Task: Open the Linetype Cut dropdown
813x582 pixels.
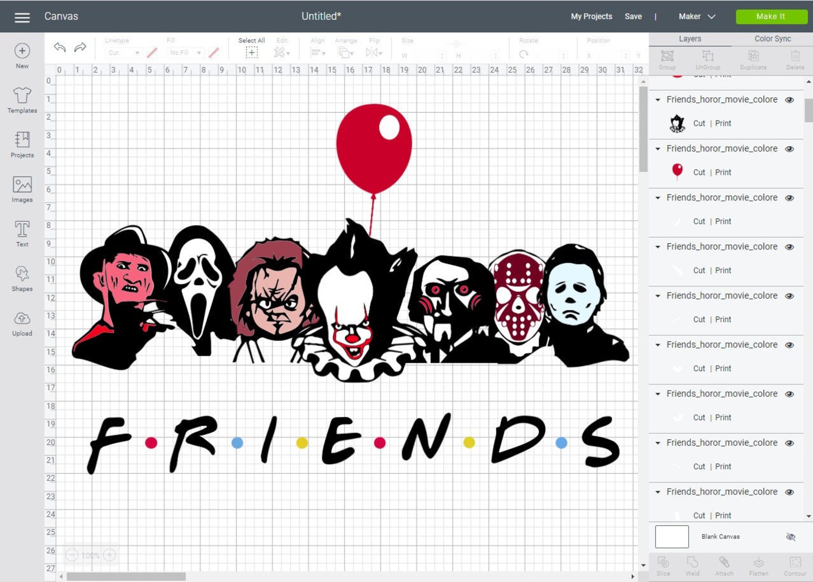Action: tap(123, 53)
